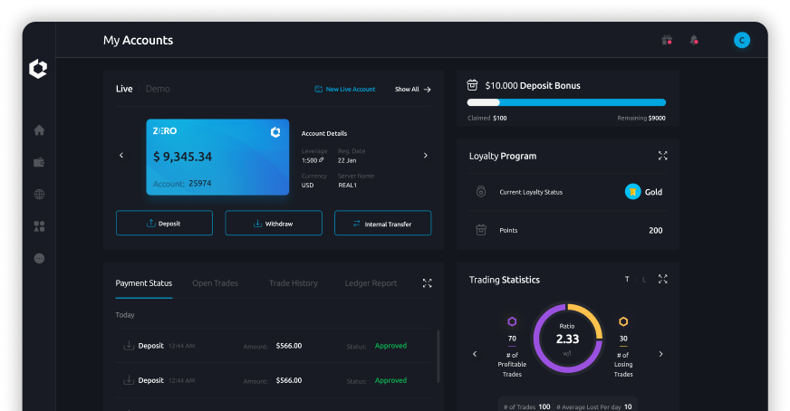
Task: Expand the Trading Statistics panel
Action: point(662,280)
